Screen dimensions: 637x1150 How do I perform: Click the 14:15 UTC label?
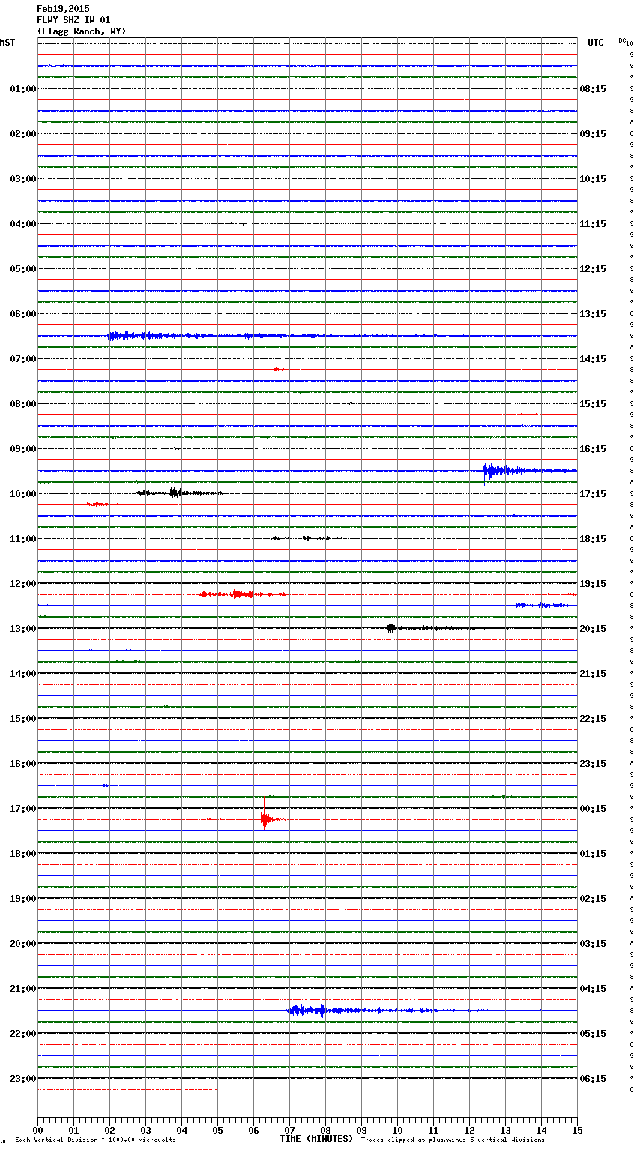593,359
